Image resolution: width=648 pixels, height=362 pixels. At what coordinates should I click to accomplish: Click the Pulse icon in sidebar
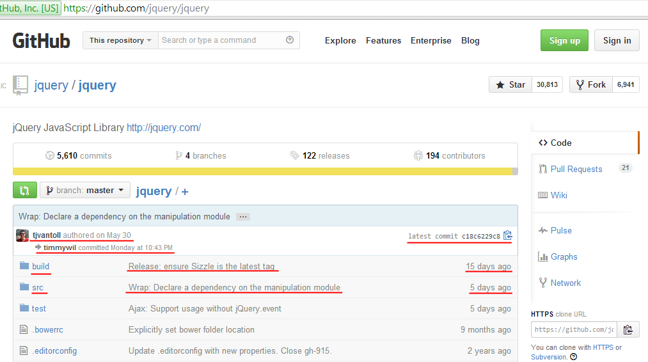[x=542, y=230]
